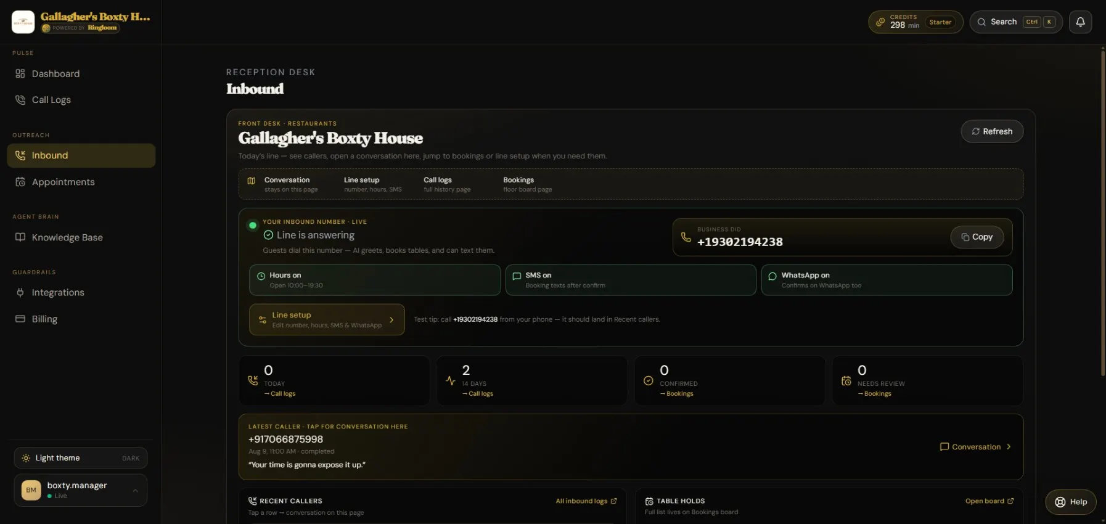Open the SMS on status card
This screenshot has width=1106, height=524.
pyautogui.click(x=631, y=280)
